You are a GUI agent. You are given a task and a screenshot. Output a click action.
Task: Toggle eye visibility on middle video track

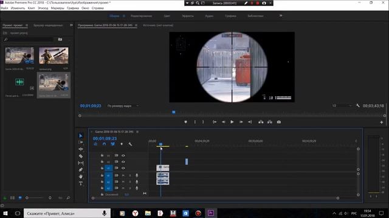(x=123, y=162)
